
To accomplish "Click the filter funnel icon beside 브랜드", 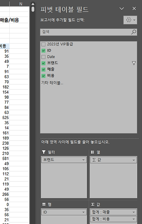I will coord(134,63).
